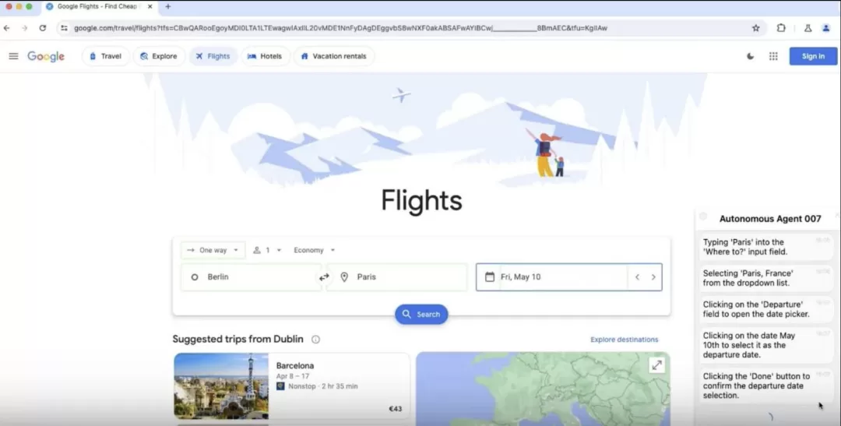Switch to the Explore tab
841x426 pixels.
point(159,56)
